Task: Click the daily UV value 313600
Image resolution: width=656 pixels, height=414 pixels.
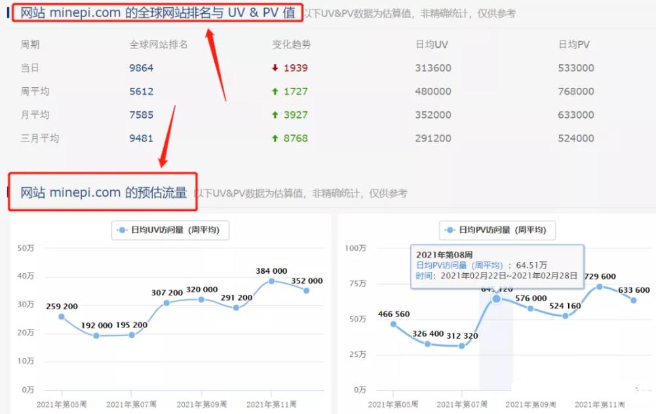Action: pyautogui.click(x=433, y=67)
